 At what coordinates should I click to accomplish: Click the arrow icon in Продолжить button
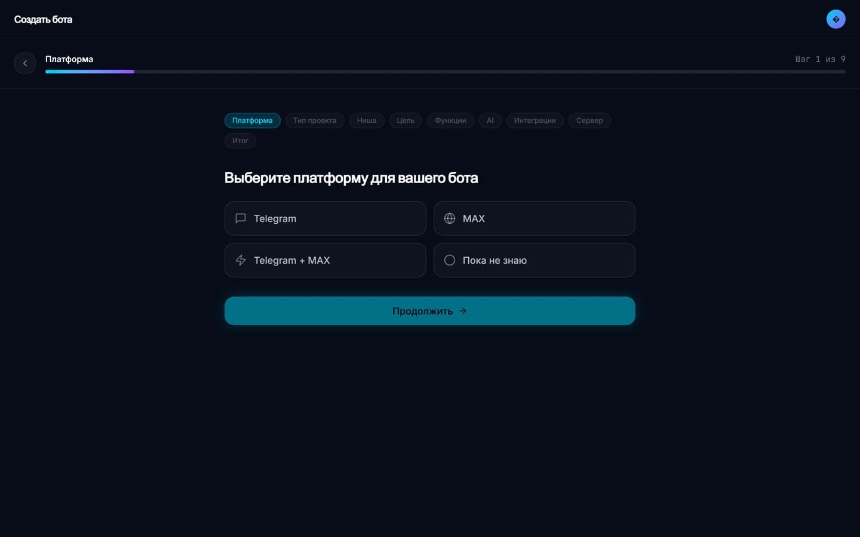(463, 311)
